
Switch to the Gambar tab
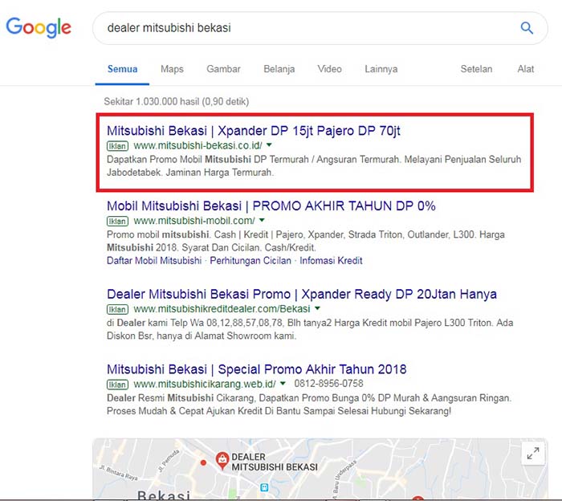coord(223,69)
